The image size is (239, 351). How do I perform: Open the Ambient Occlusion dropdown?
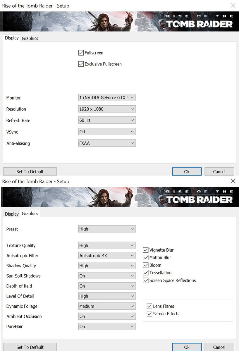(x=107, y=316)
